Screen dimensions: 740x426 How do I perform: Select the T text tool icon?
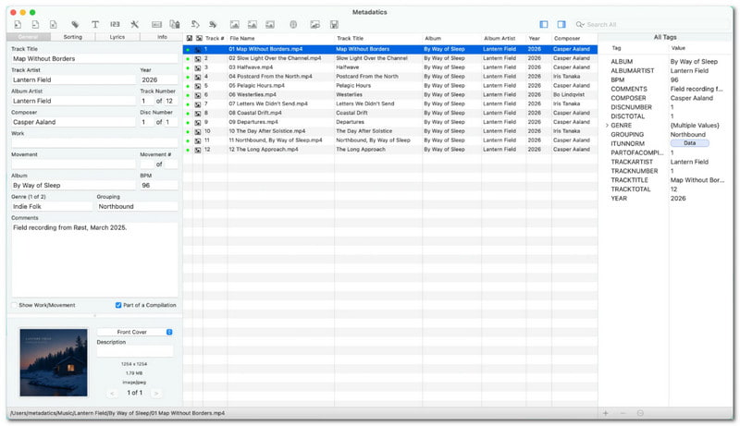tap(95, 25)
